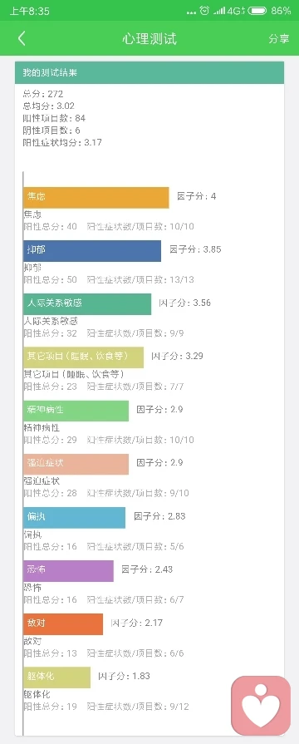Tap the alarm clock status icon
This screenshot has width=299, height=744.
coord(204,11)
